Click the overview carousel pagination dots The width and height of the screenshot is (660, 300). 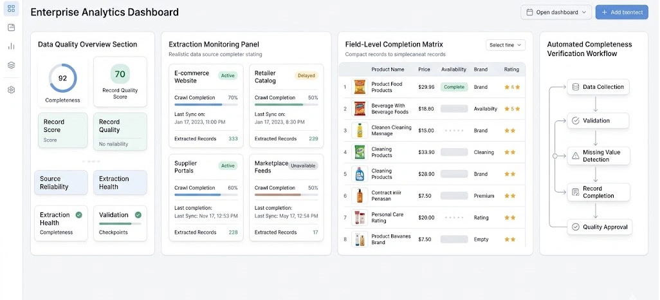(91, 162)
